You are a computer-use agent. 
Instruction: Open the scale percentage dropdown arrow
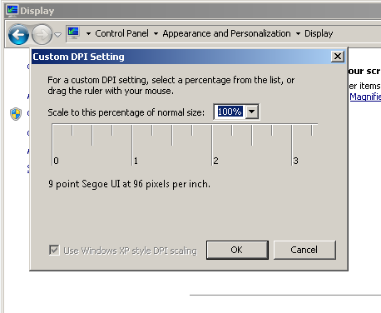point(252,112)
